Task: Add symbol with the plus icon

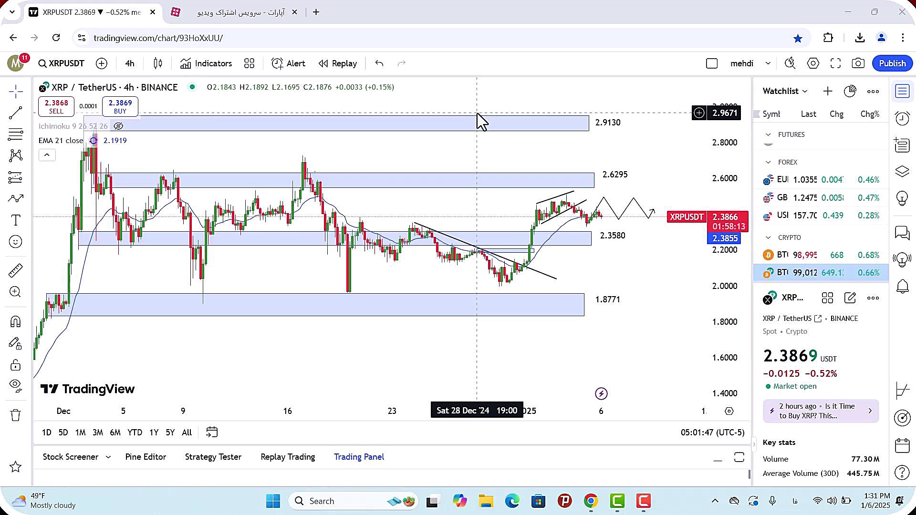Action: (102, 63)
